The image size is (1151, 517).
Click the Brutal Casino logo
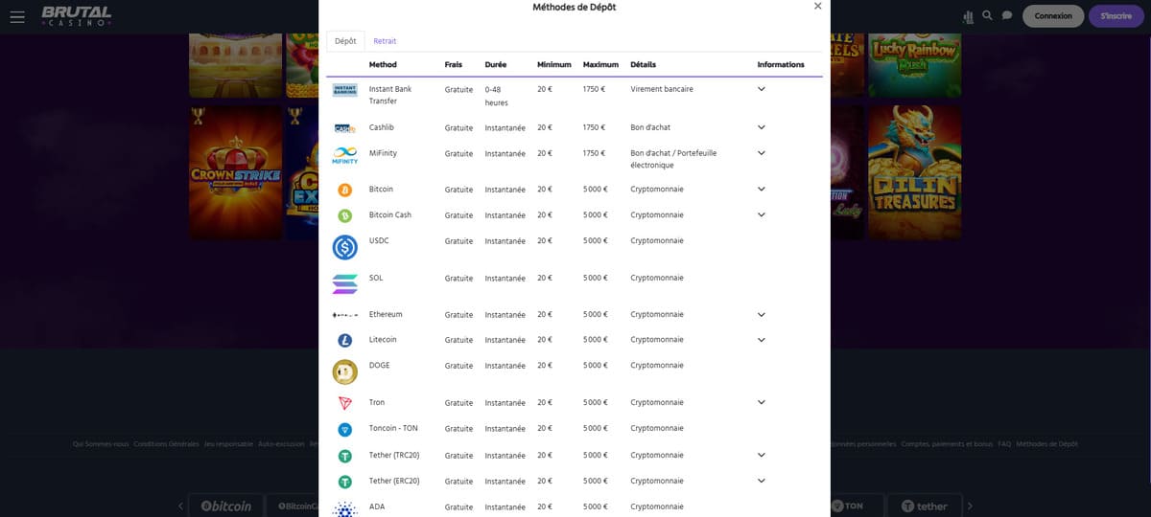click(x=77, y=16)
